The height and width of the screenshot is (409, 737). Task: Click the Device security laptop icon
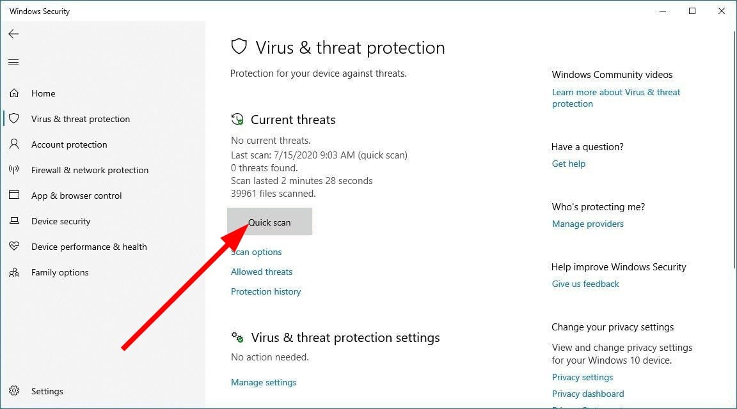(x=14, y=220)
